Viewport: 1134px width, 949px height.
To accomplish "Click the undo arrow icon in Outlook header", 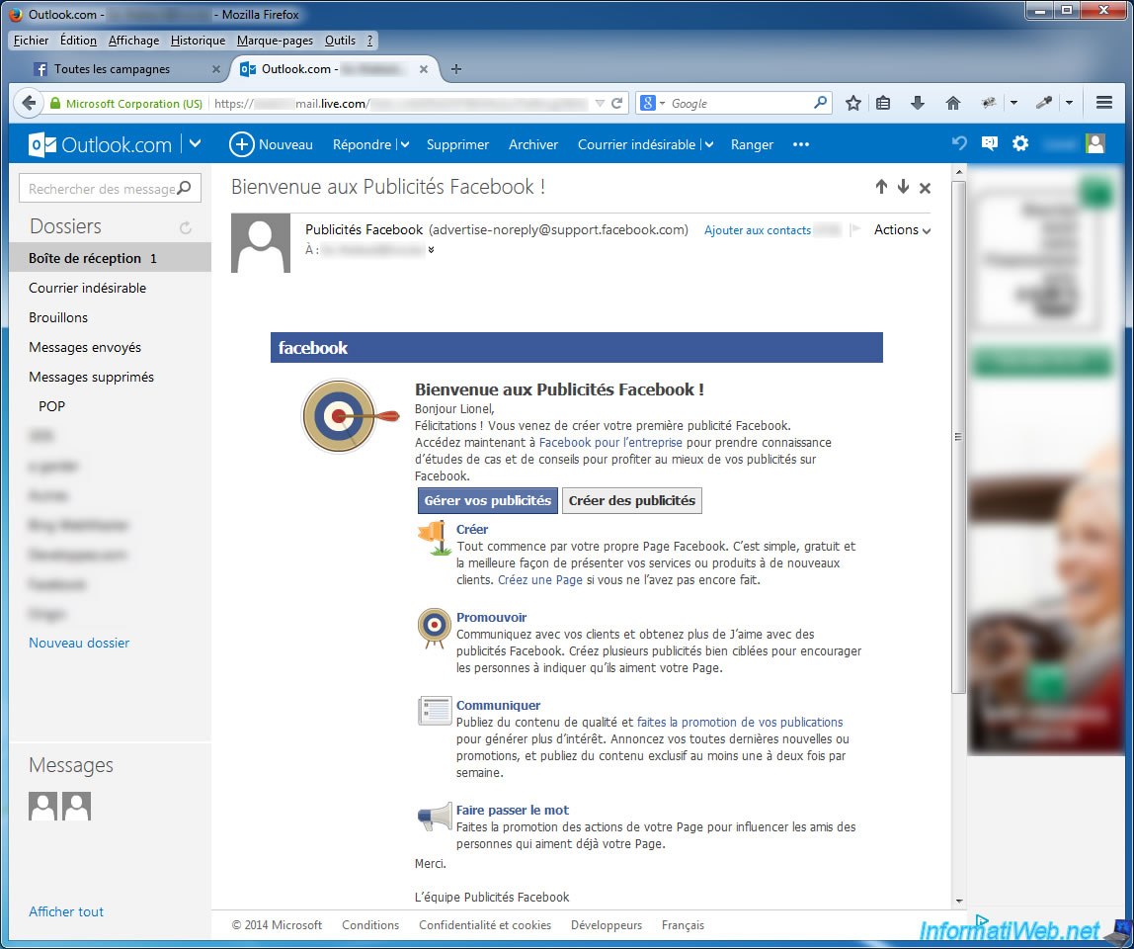I will click(959, 143).
